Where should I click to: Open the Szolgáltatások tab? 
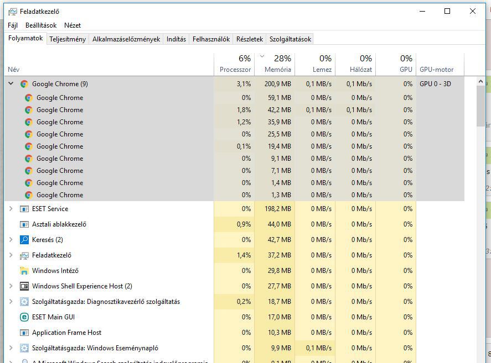click(290, 39)
